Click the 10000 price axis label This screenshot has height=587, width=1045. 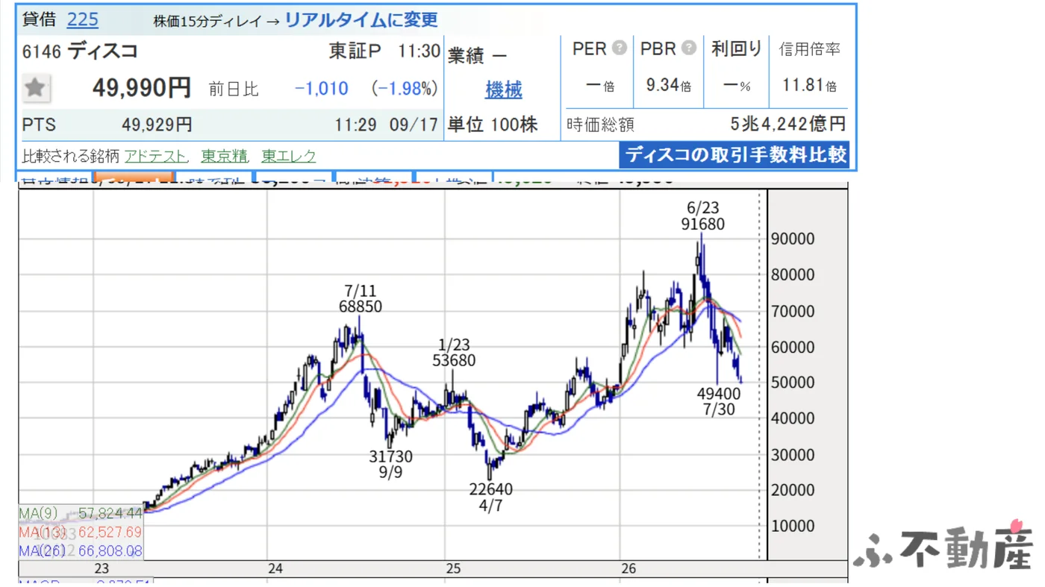click(791, 526)
